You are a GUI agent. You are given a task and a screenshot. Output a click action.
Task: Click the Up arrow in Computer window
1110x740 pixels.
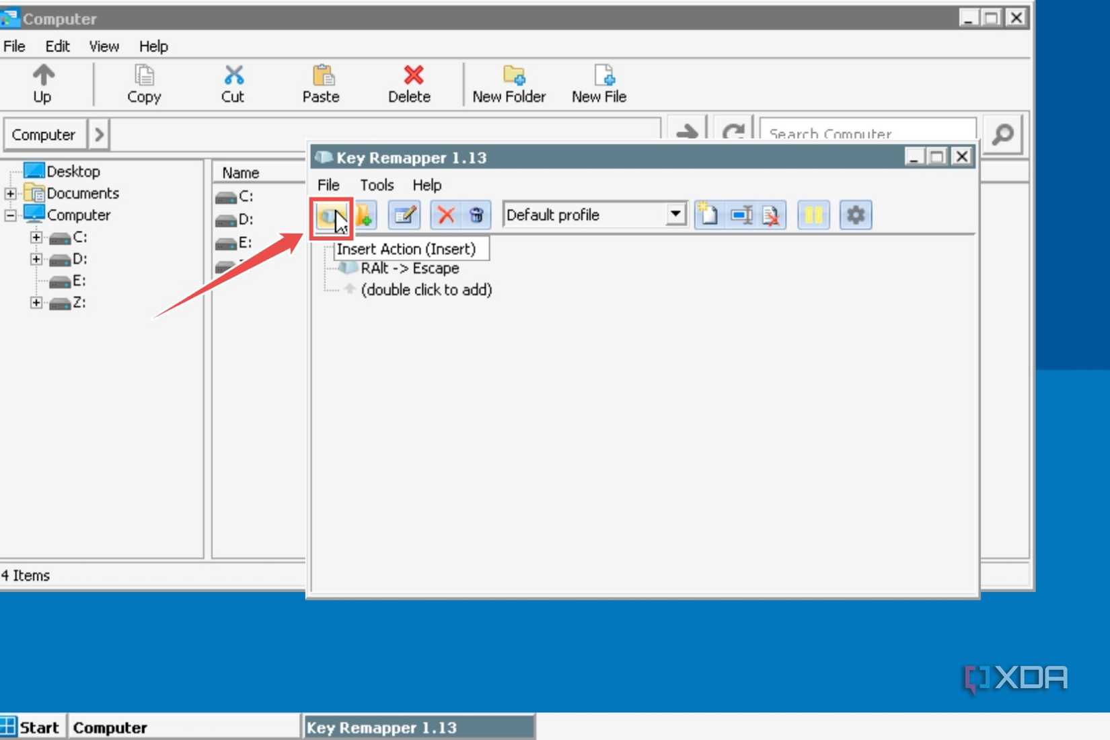[42, 83]
